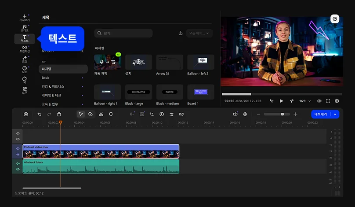Click the blue 내보내기 export button
The image size is (355, 207).
(321, 114)
